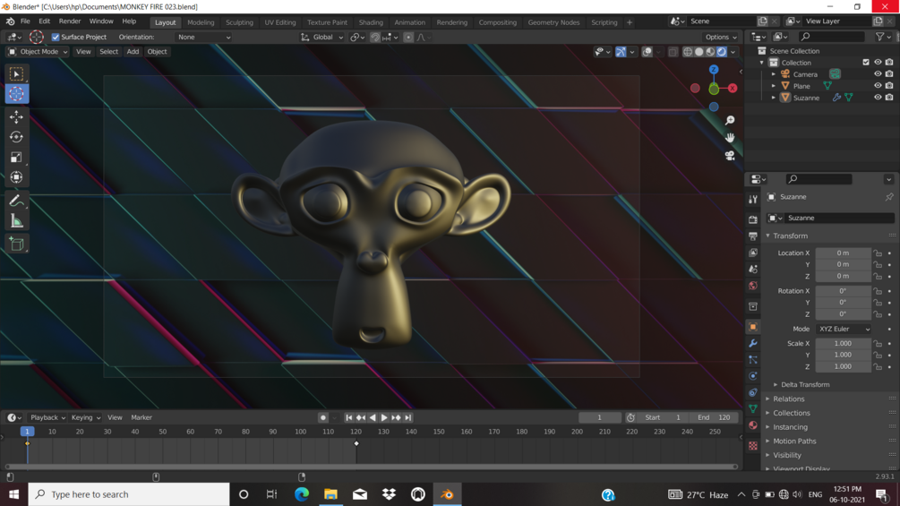Play the animation forward
900x506 pixels.
click(384, 417)
